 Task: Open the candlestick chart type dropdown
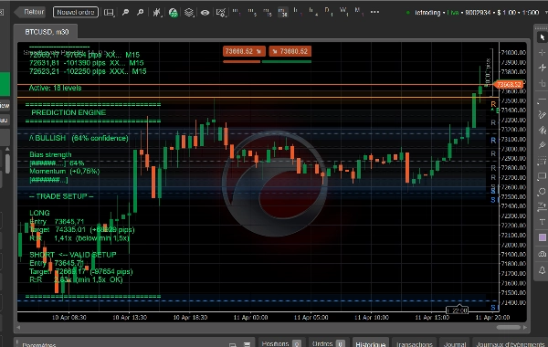157,13
